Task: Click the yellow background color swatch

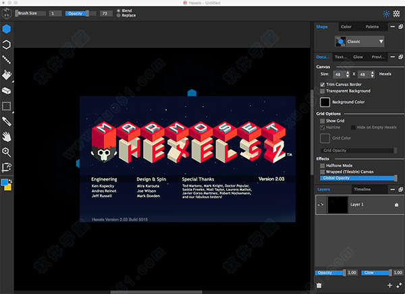Action: tap(9, 187)
